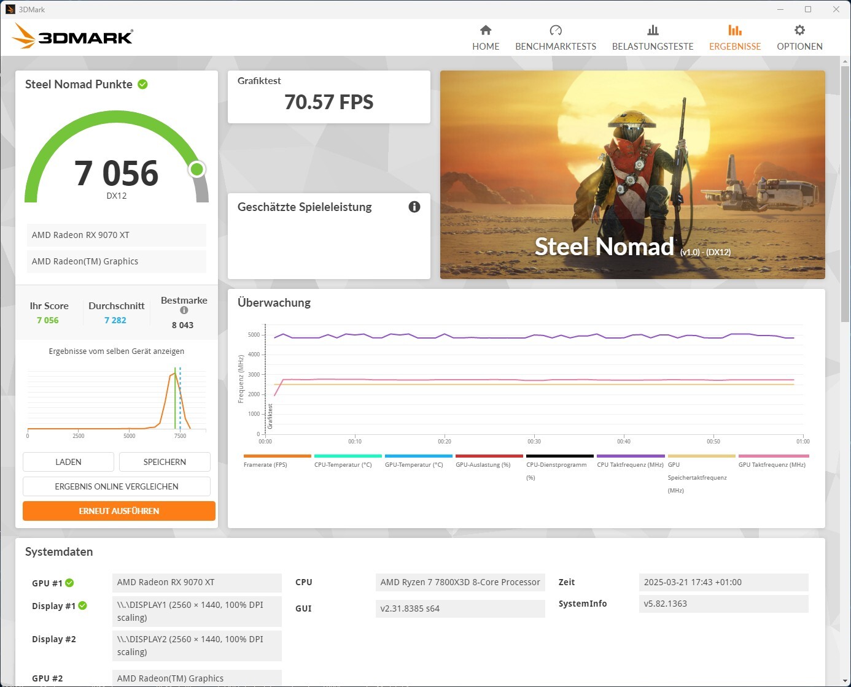Click the LADEN button
The width and height of the screenshot is (851, 687).
68,462
